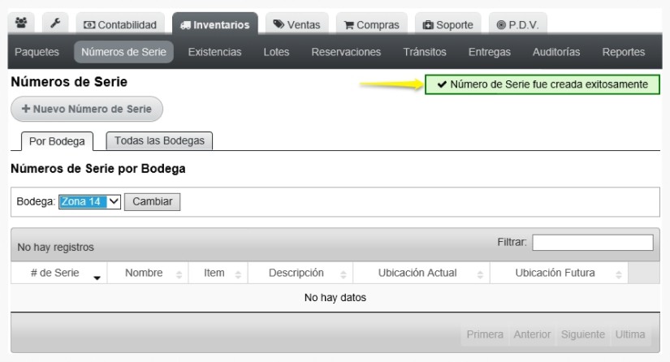The height and width of the screenshot is (362, 670).
Task: Go to Ultima page
Action: 630,334
